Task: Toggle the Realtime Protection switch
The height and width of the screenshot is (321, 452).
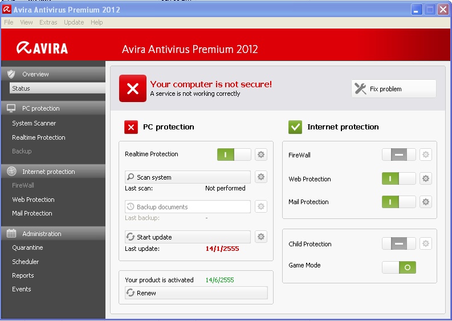Action: tap(234, 155)
